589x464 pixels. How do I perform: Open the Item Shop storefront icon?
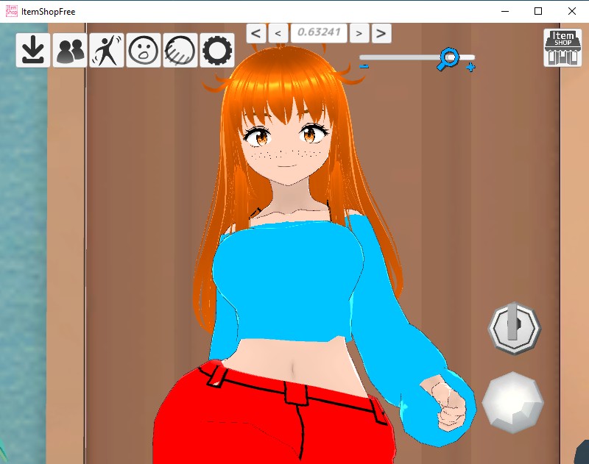(x=562, y=48)
